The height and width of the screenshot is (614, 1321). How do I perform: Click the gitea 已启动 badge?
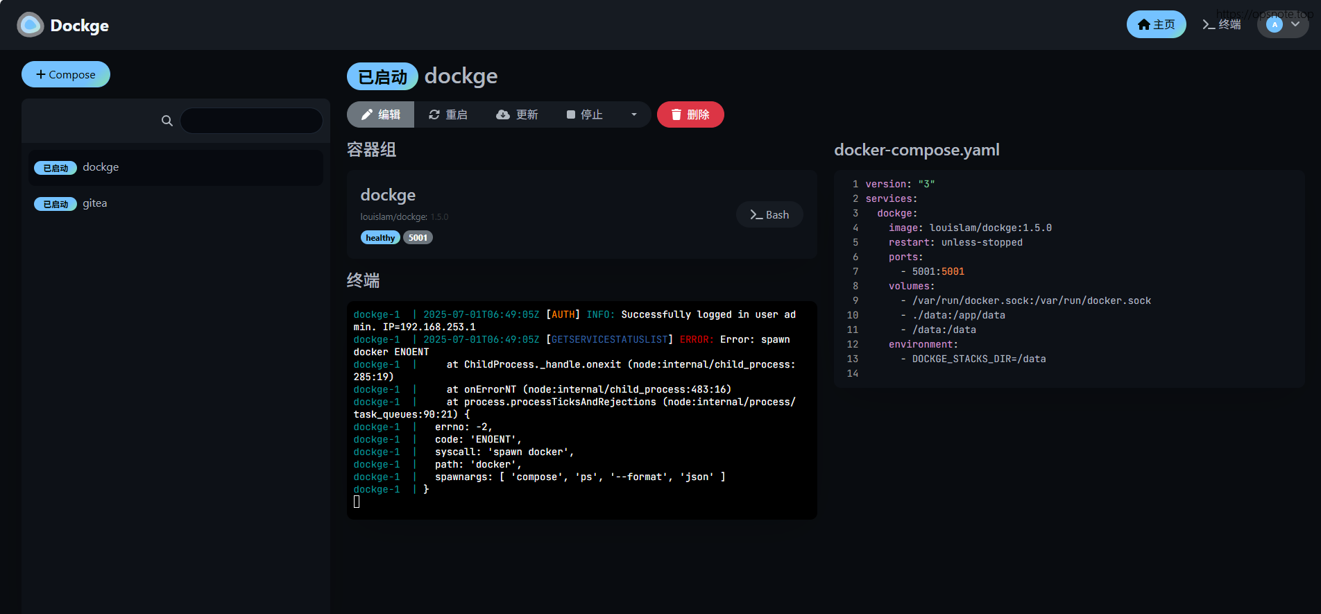point(56,204)
